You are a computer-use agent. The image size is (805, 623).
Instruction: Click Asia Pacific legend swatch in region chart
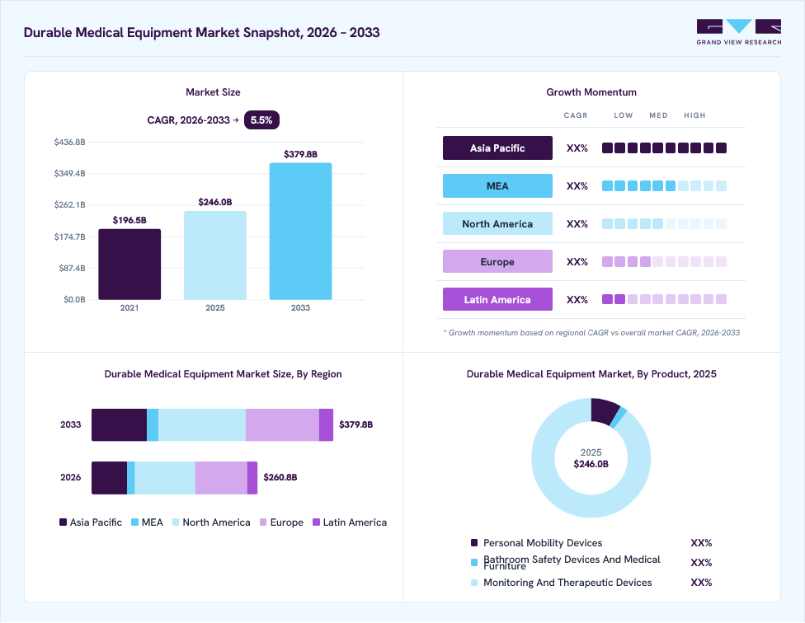[x=64, y=522]
